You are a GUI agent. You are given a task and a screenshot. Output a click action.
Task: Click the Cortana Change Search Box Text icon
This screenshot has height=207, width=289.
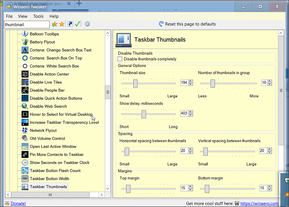(25, 50)
